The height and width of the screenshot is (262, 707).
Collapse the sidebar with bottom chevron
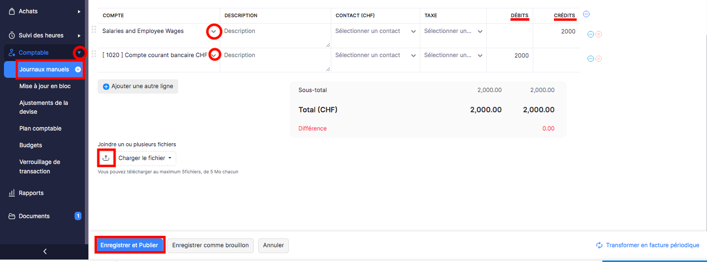[x=45, y=251]
